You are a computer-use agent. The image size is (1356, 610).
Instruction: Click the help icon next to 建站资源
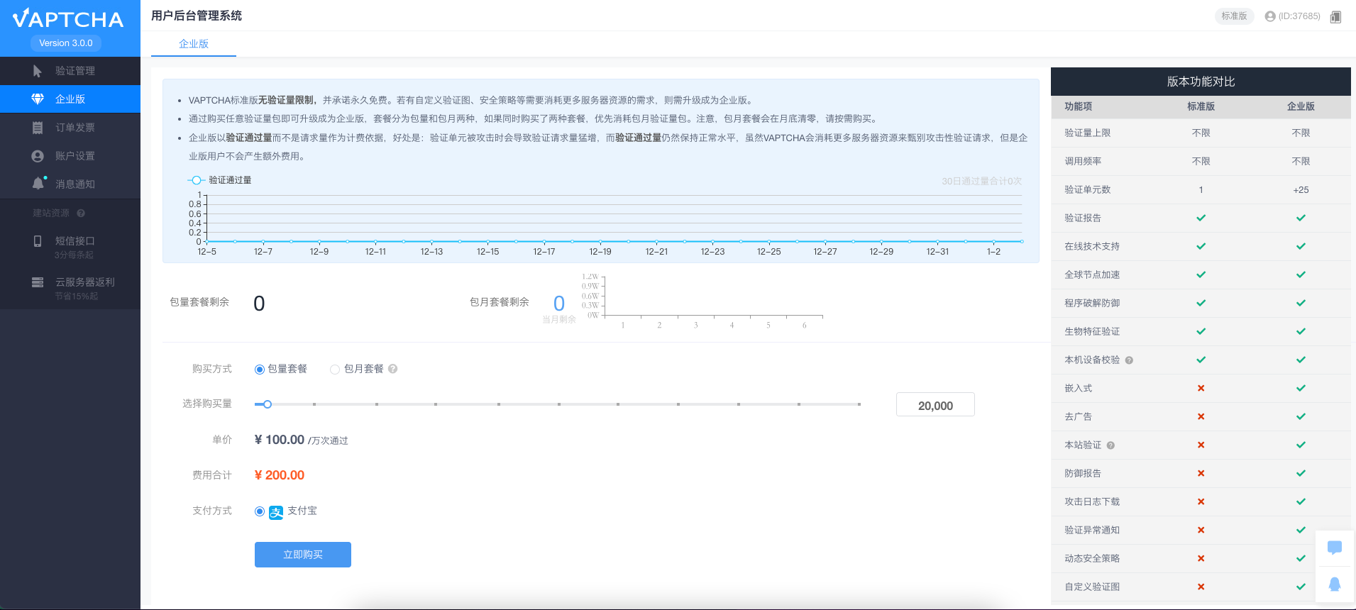click(x=81, y=213)
